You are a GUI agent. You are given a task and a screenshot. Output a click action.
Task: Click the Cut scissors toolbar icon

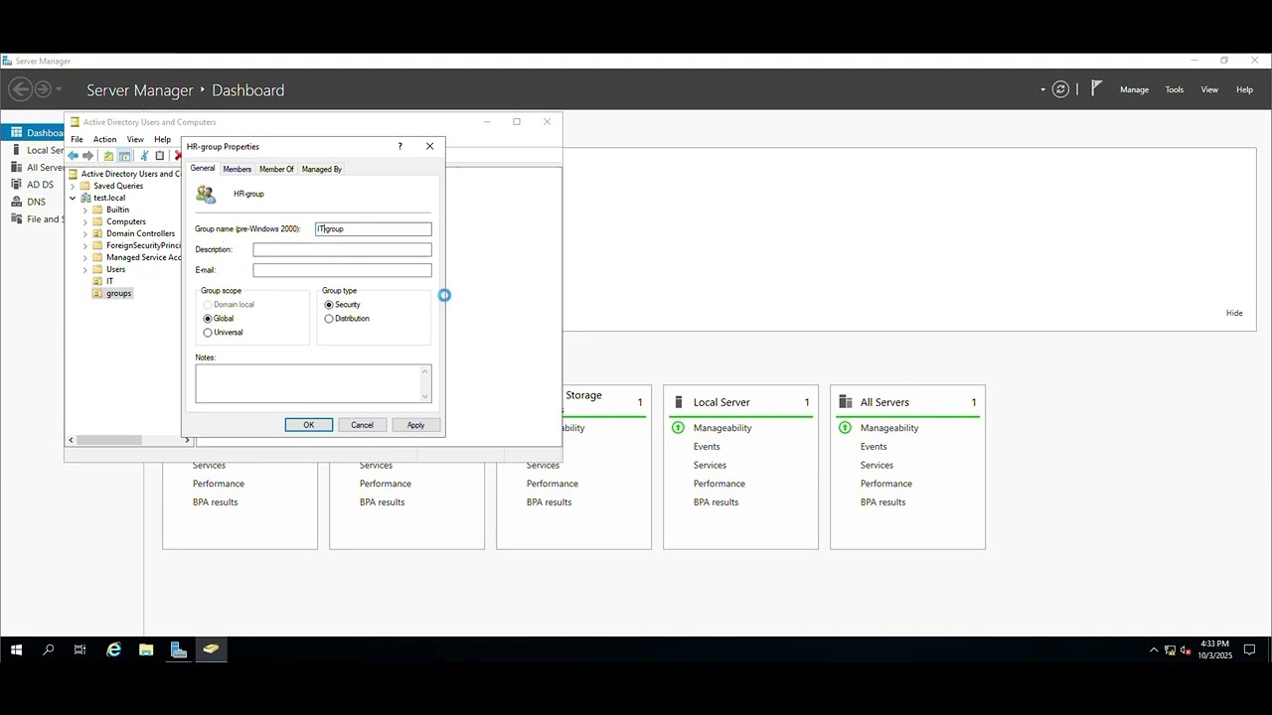click(144, 156)
